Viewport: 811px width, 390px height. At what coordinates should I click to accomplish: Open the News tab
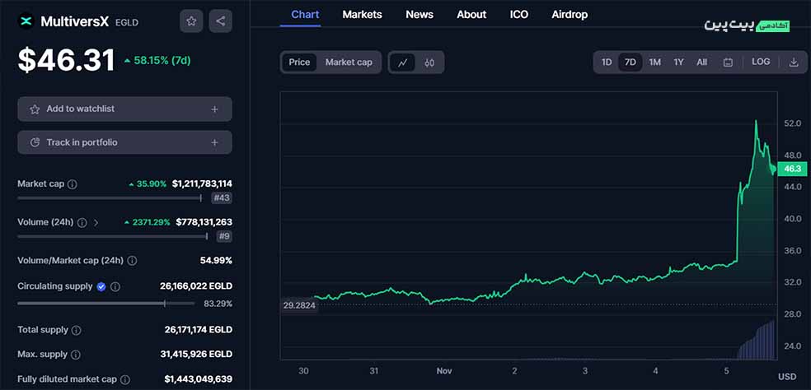[x=420, y=15]
